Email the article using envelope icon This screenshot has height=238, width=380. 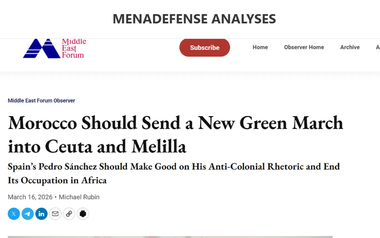55,214
